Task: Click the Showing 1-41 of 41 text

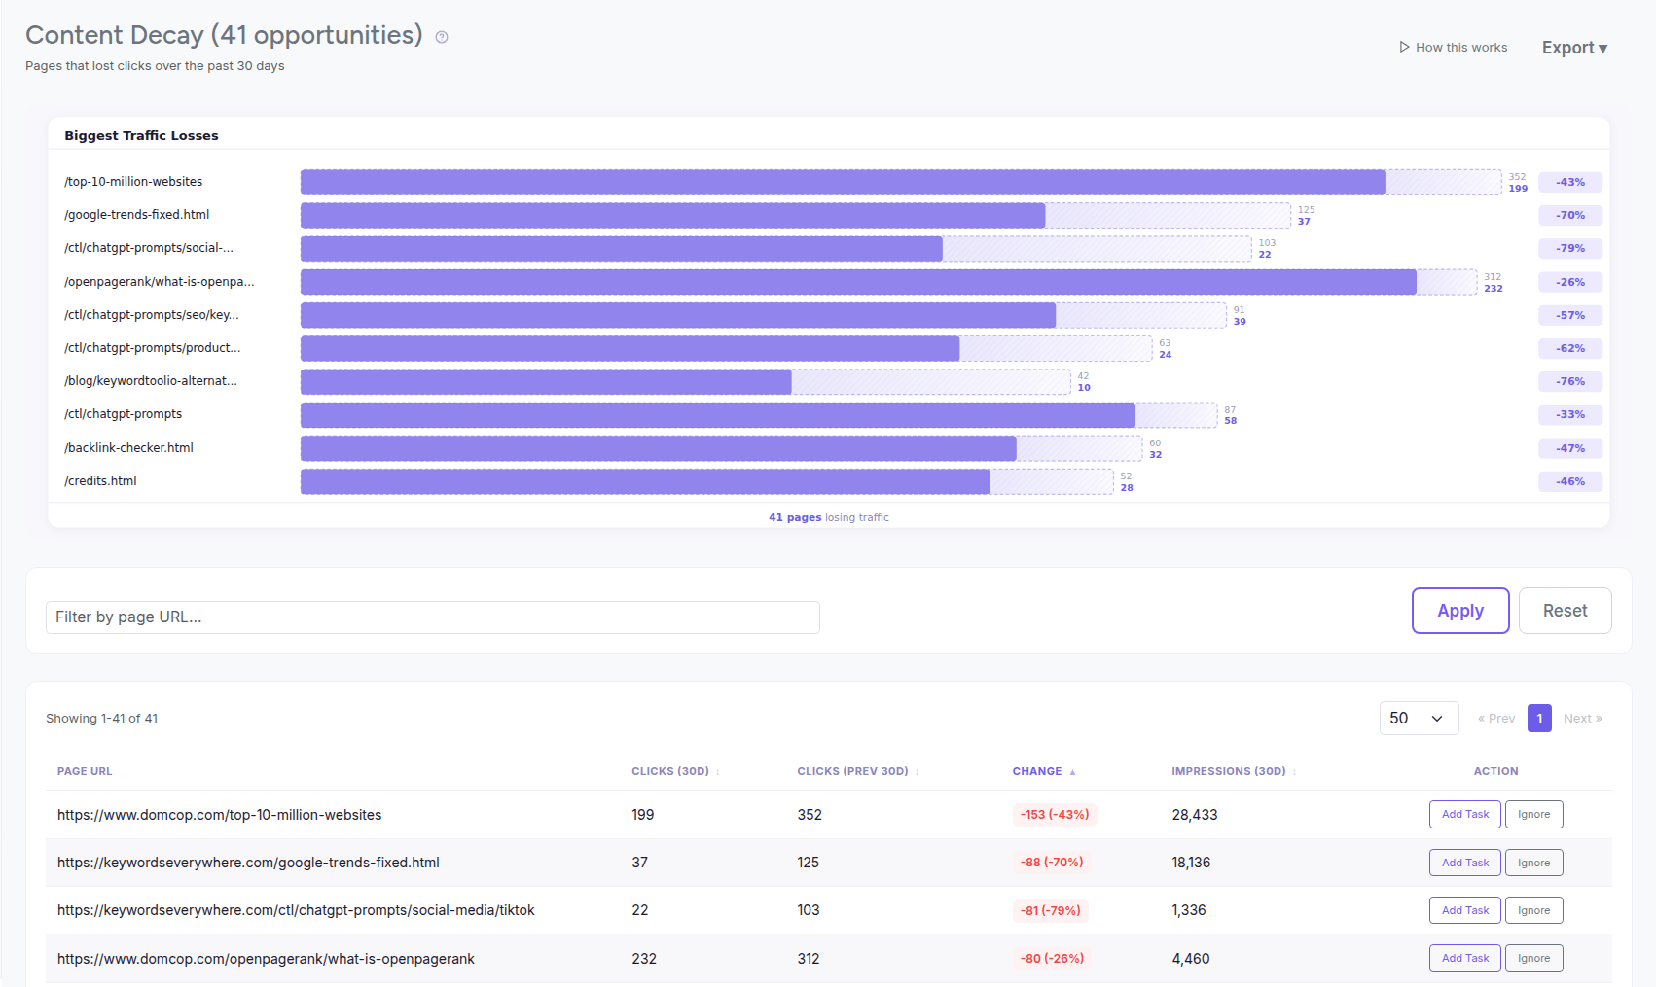Action: [x=101, y=719]
